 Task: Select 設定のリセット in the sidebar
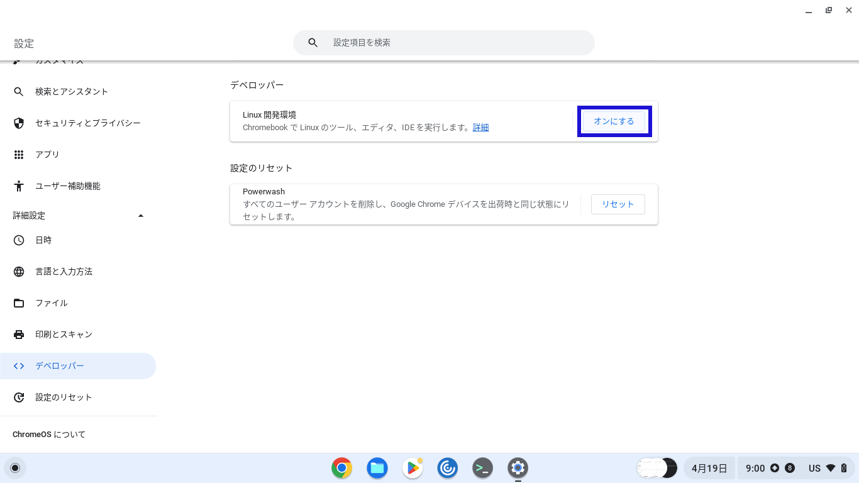point(64,397)
